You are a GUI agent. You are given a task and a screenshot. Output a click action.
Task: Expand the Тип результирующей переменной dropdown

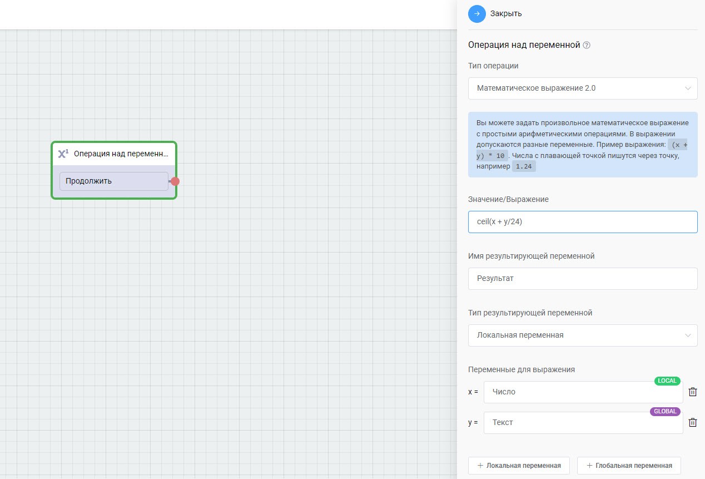point(582,335)
